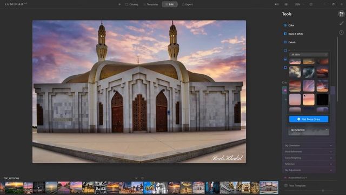The width and height of the screenshot is (346, 195).
Task: Open the All Skies category dropdown
Action: pyautogui.click(x=309, y=55)
